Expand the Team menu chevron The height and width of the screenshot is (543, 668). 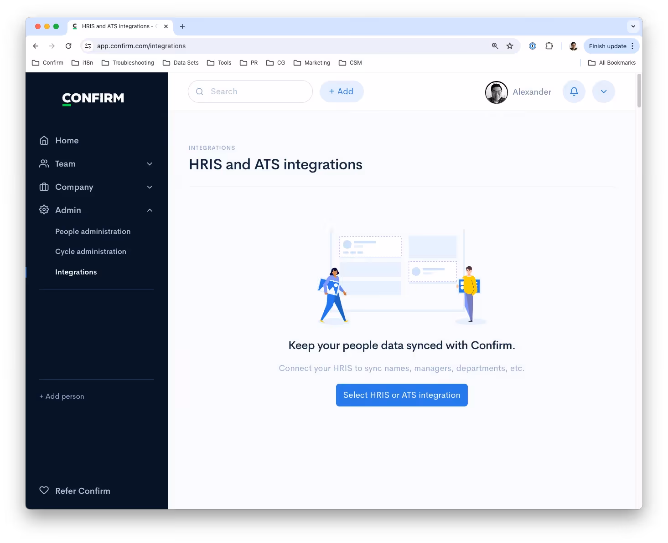click(150, 164)
